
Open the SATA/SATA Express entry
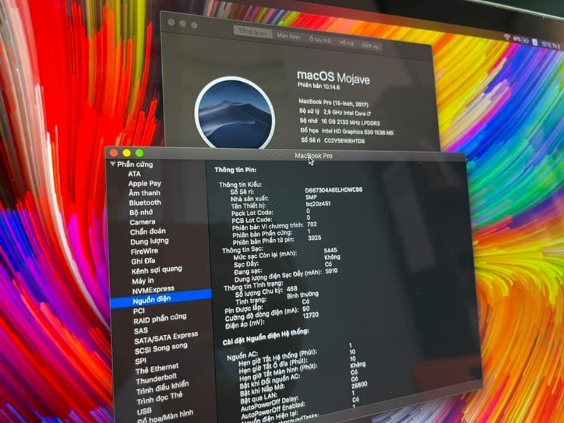tap(166, 338)
